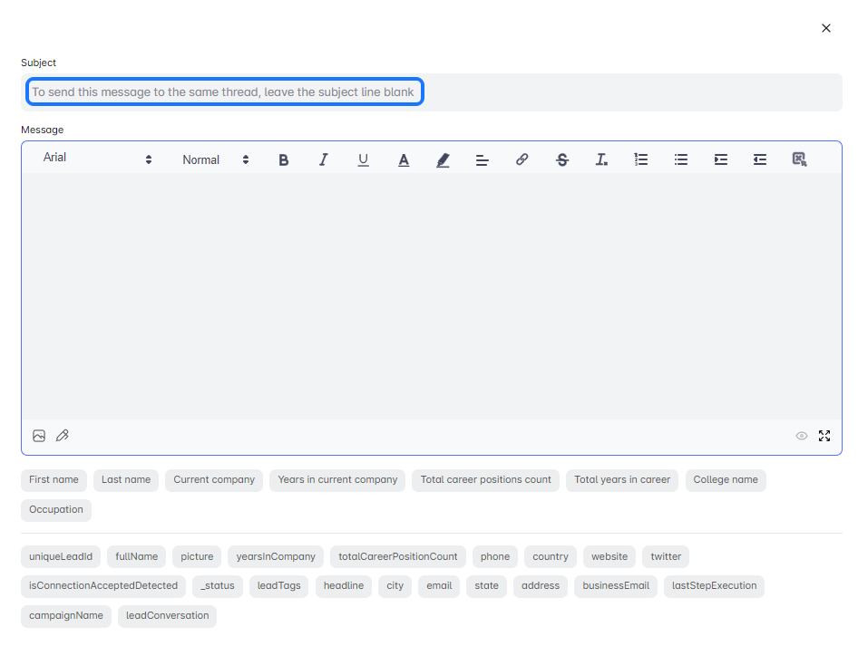Screen dimensions: 858x646
Task: Insert a numbered list
Action: (641, 159)
